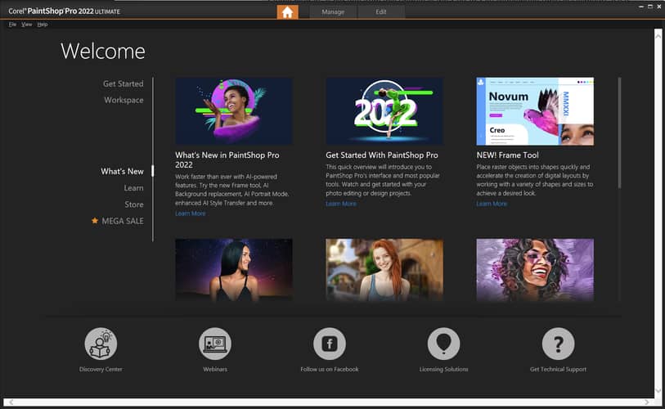Select Workspace in the sidebar

tap(124, 100)
